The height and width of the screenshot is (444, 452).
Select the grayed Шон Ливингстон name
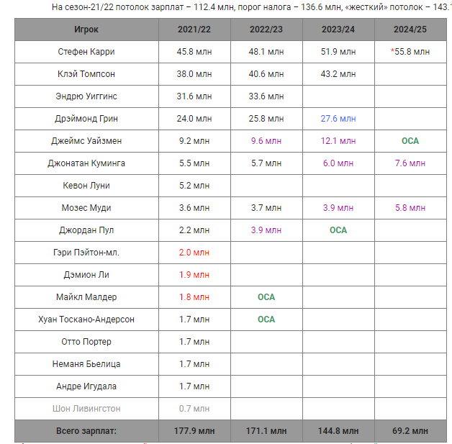86,409
